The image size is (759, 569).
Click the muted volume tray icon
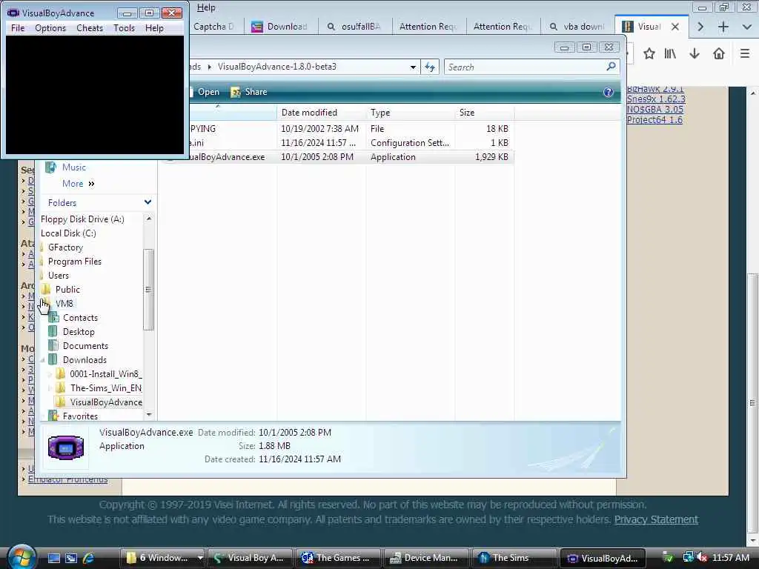702,557
